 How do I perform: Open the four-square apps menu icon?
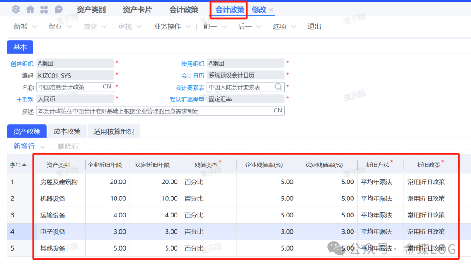(44, 9)
